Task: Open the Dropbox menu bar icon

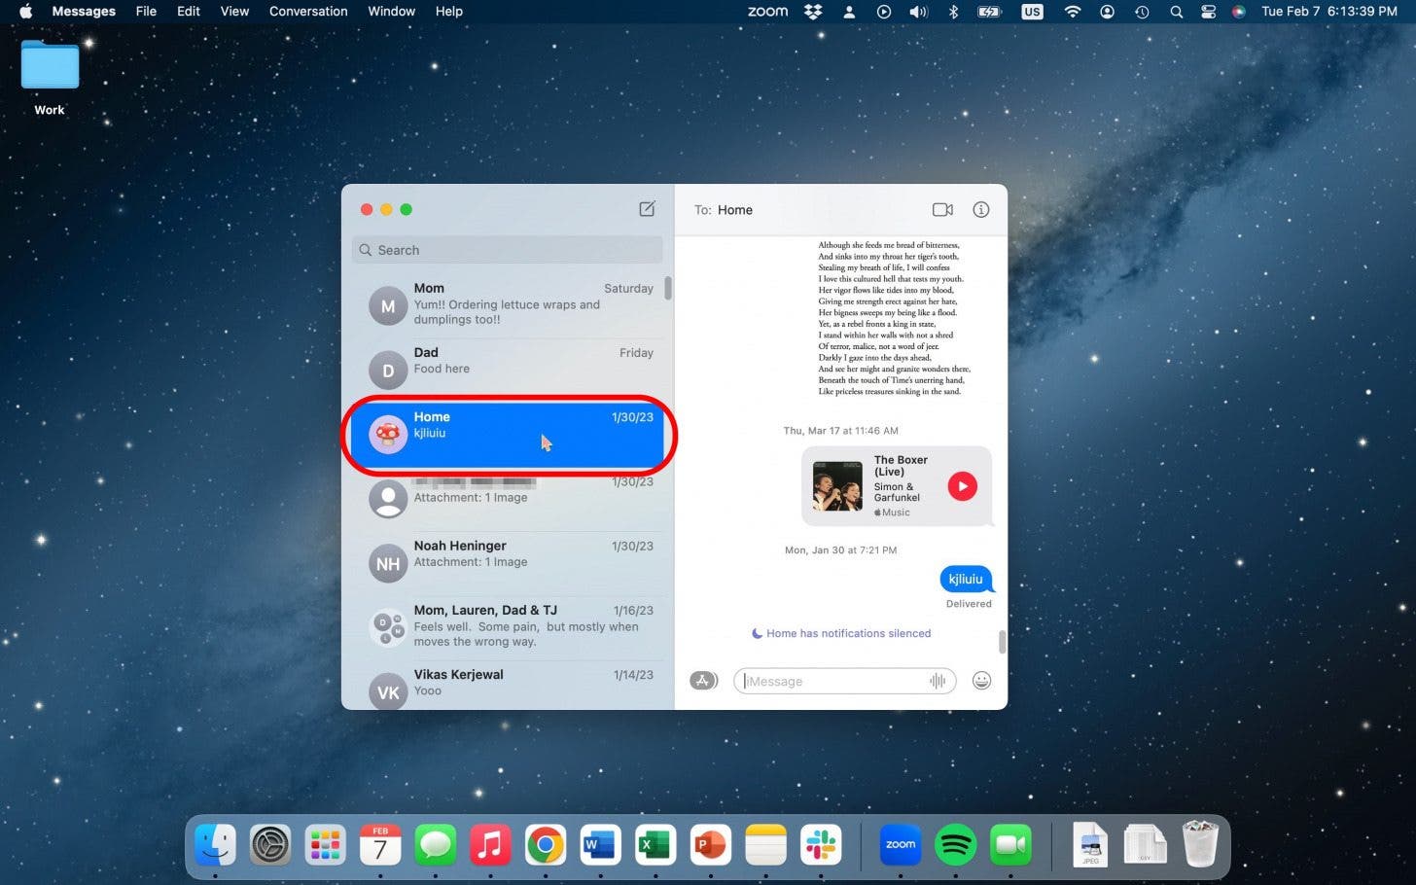Action: (812, 12)
